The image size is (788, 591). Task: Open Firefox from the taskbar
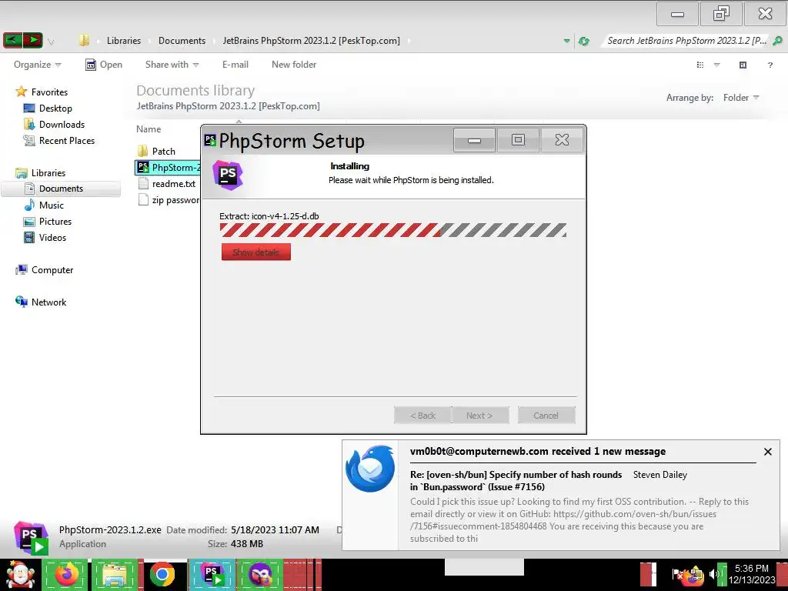coord(66,574)
